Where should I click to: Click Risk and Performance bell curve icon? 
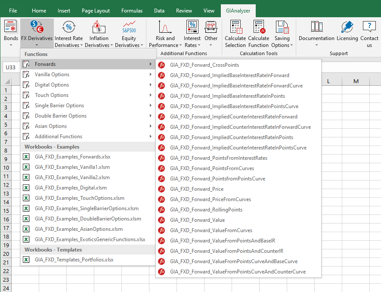pyautogui.click(x=165, y=27)
